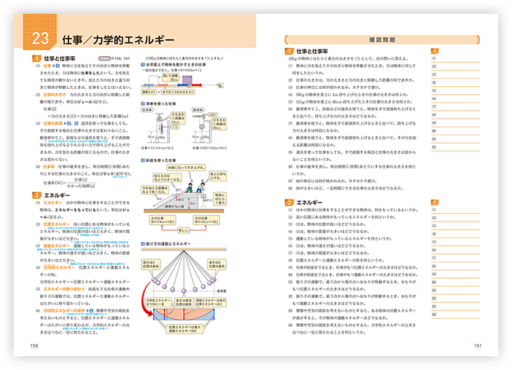Click the blue figure 4 icon for 振り子の運動とエネルギー
Screen dimensions: 512x370
(142, 243)
